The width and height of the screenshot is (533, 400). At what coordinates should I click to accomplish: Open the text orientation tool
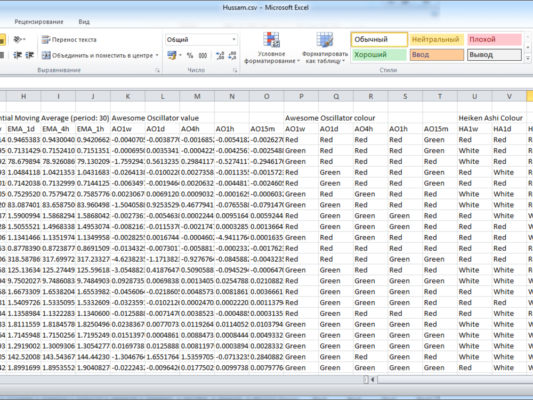click(x=19, y=40)
